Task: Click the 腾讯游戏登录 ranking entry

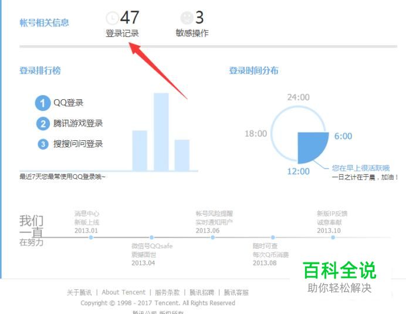Action: [x=78, y=123]
